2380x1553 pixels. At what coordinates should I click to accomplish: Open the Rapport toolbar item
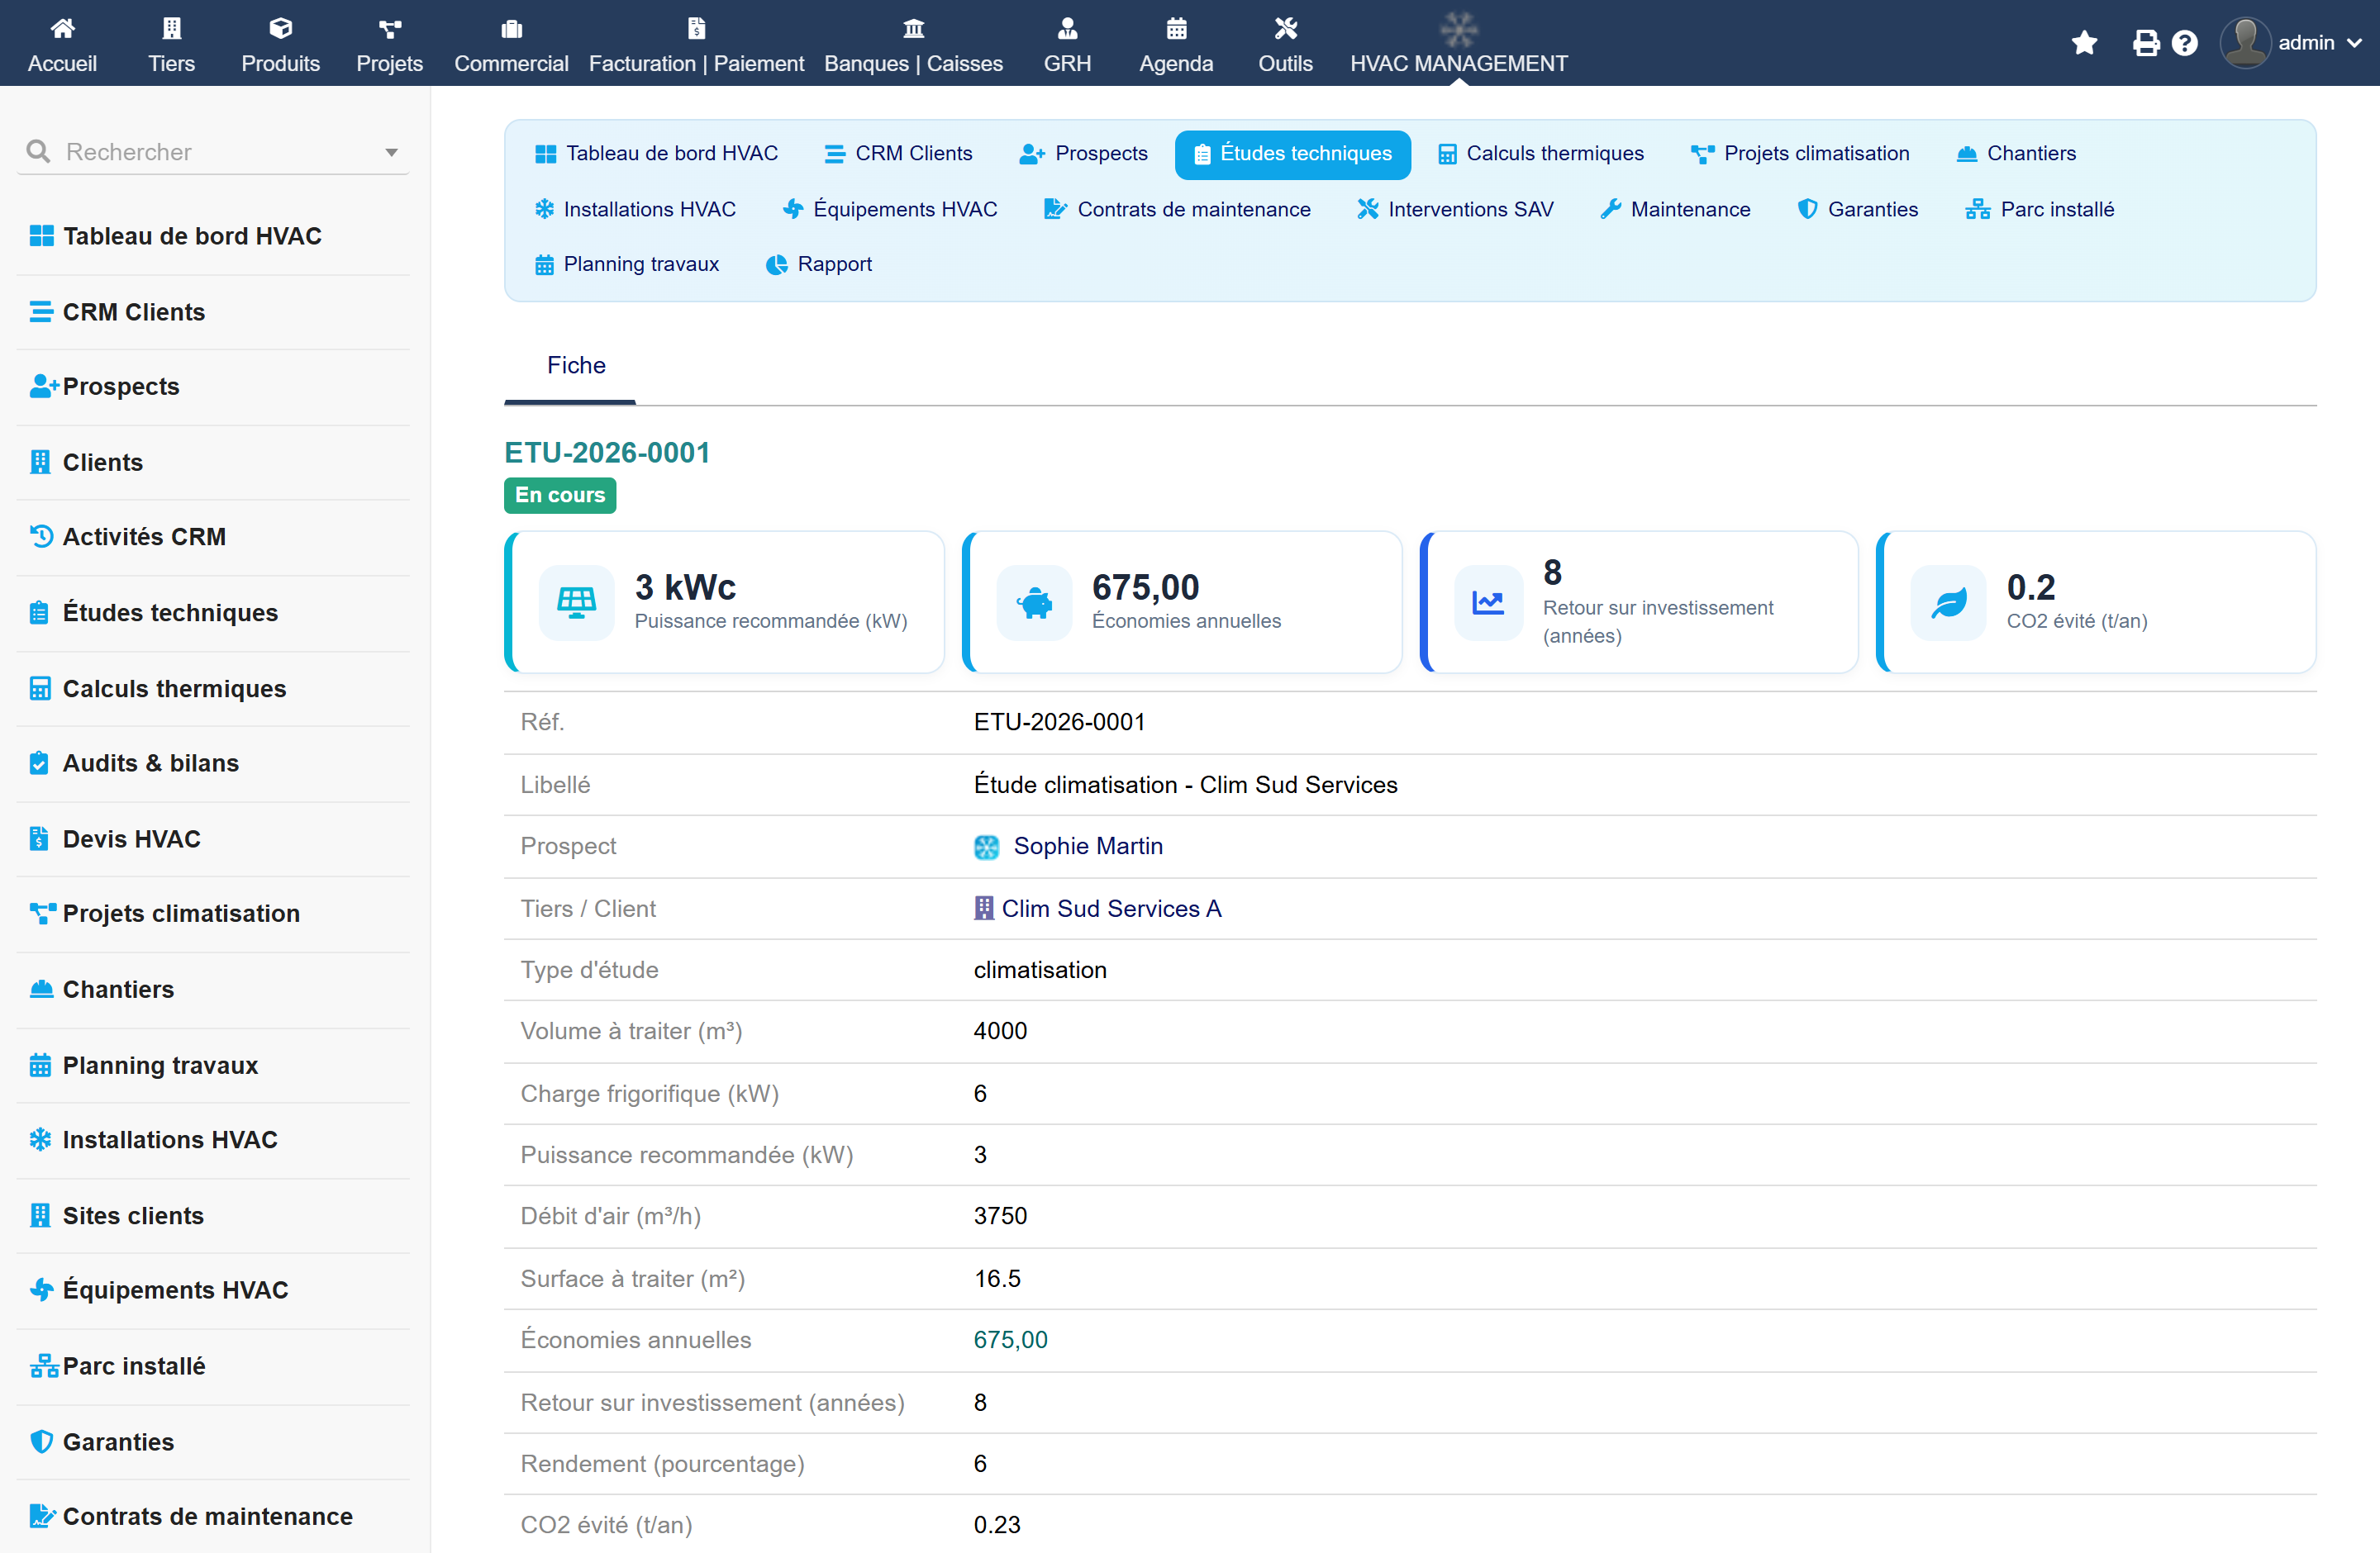click(819, 265)
